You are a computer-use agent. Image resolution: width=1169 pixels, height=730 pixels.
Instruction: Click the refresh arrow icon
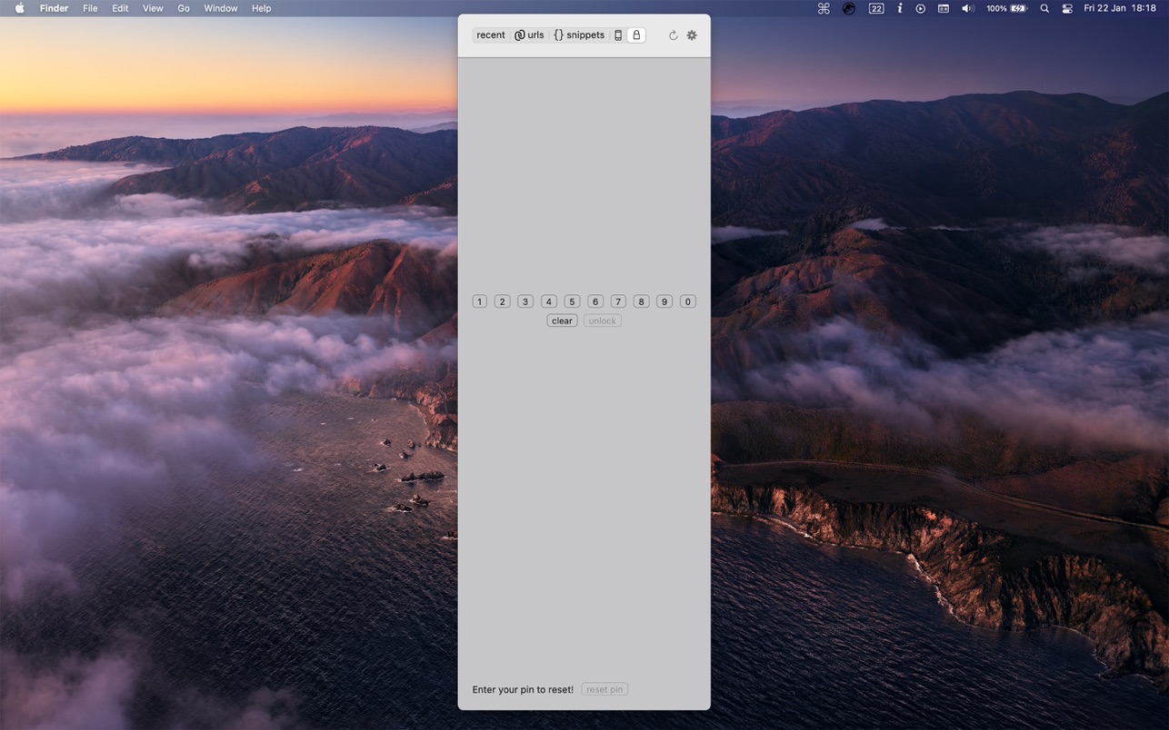pyautogui.click(x=674, y=35)
